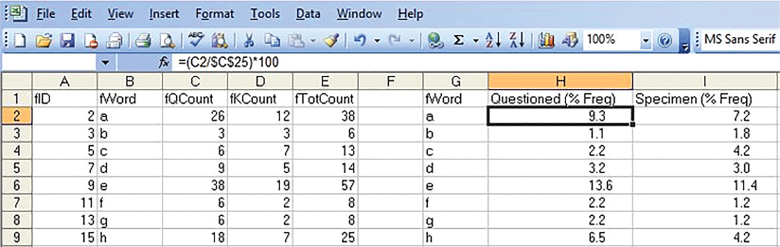Screen dimensions: 780x247
Task: Open Print Preview from toolbar
Action: [166, 41]
